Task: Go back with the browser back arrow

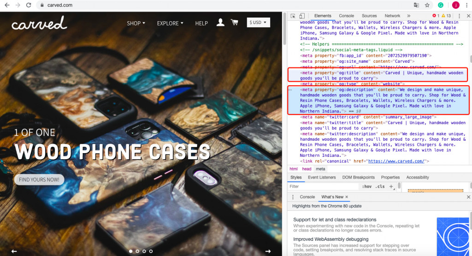Action: [x=7, y=5]
